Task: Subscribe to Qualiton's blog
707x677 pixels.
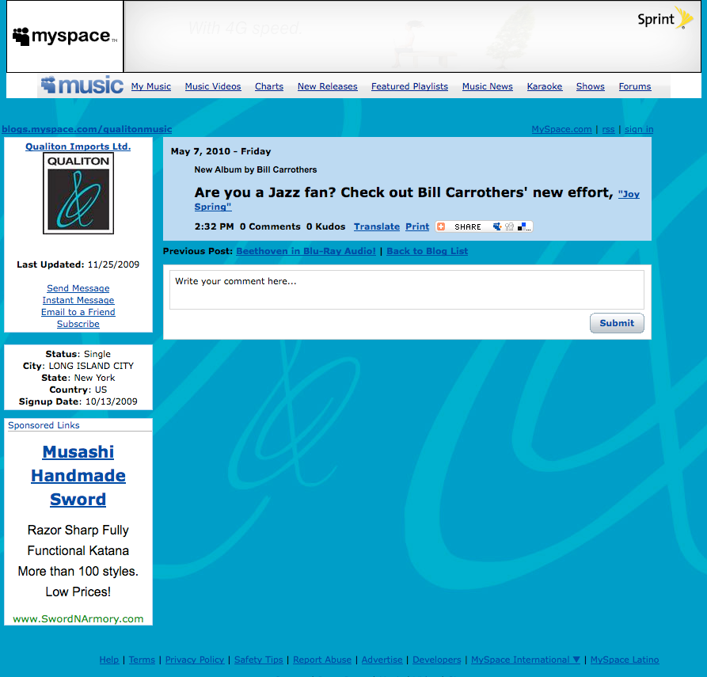Action: click(78, 324)
